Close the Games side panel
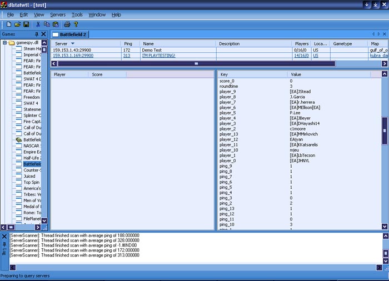The height and width of the screenshot is (281, 389). [x=44, y=34]
